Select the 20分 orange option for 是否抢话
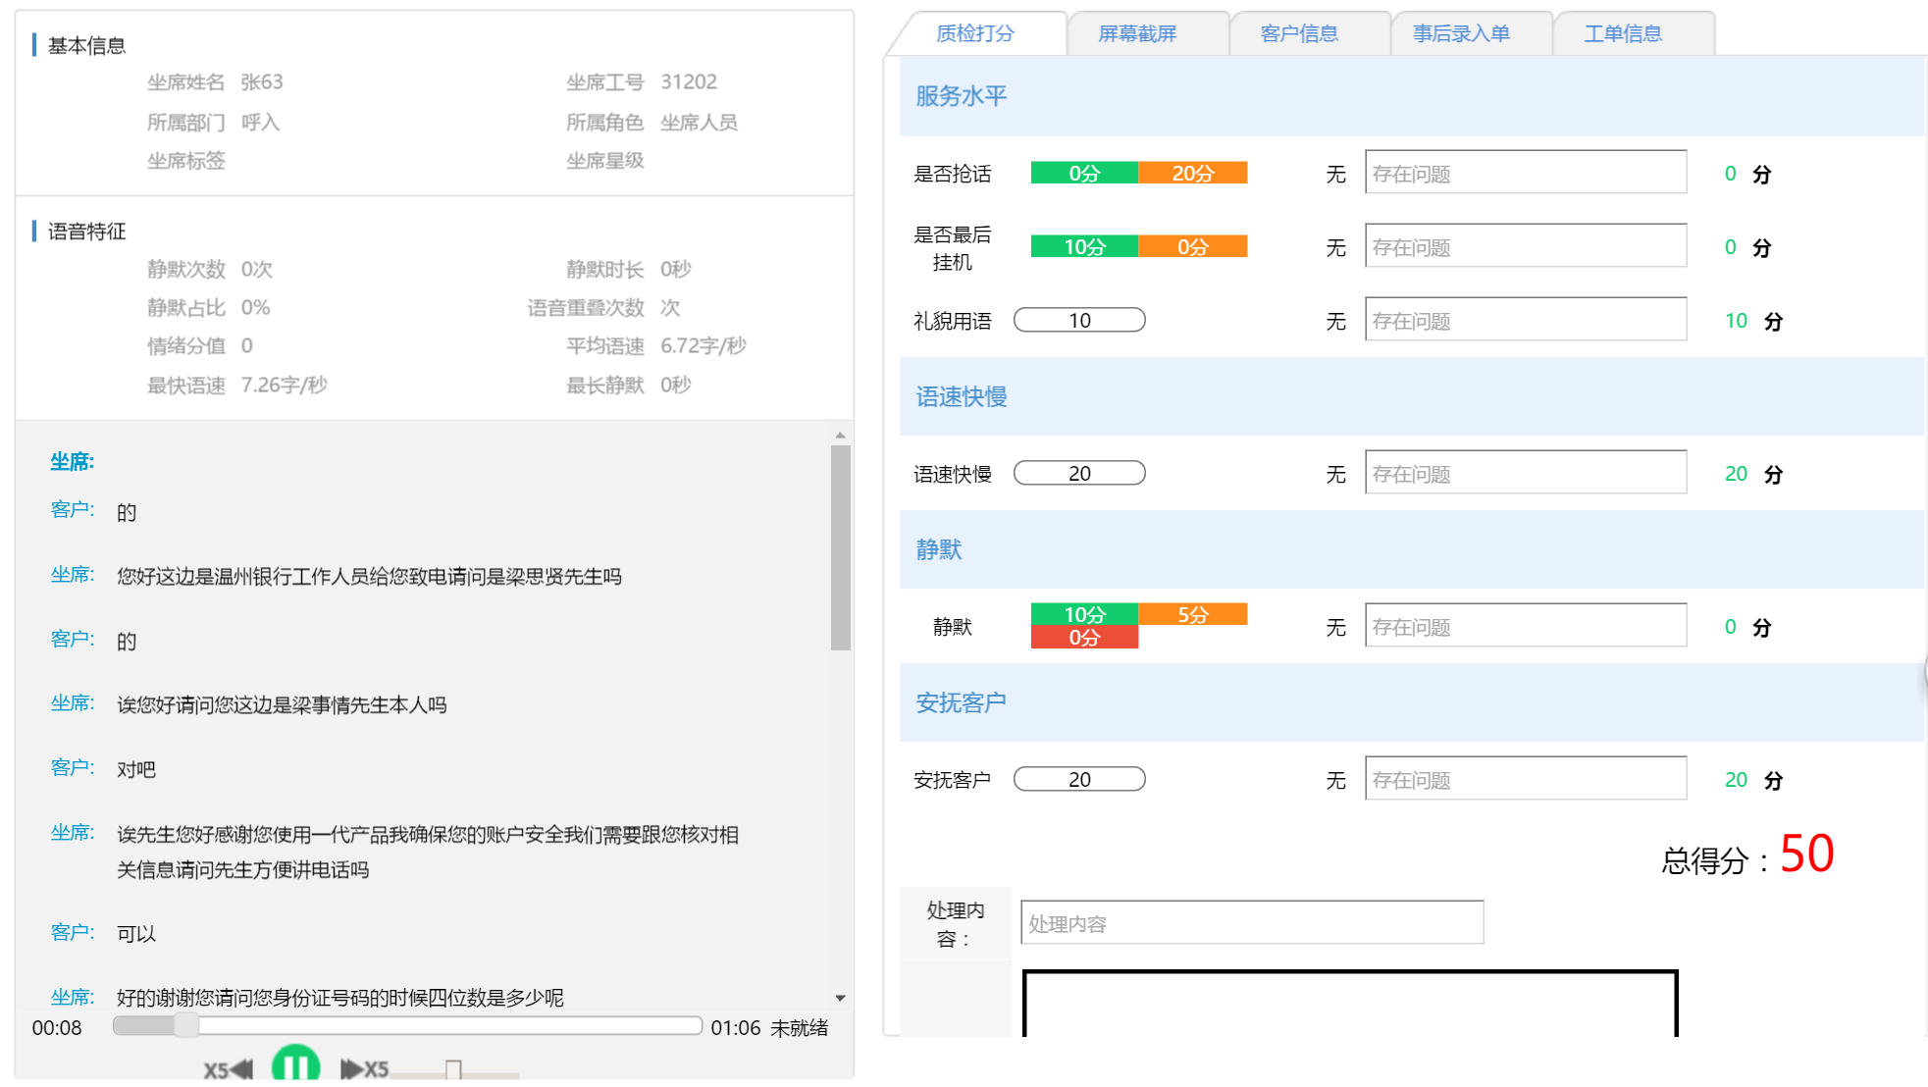This screenshot has width=1928, height=1087. pos(1192,174)
